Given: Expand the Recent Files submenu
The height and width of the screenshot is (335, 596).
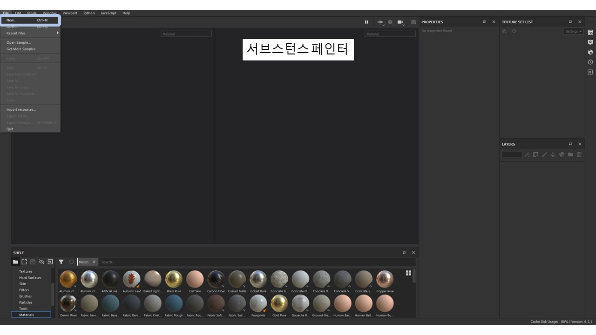Looking at the screenshot, I should 31,33.
